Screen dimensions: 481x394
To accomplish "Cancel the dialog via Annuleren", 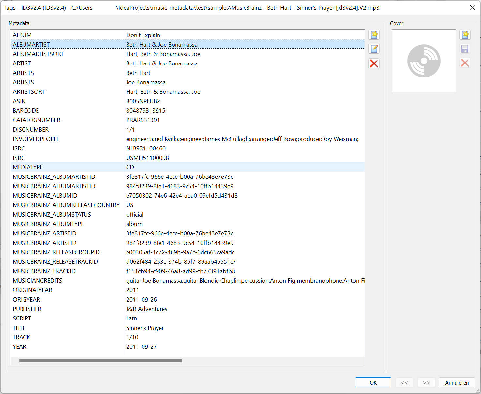I will coord(457,382).
